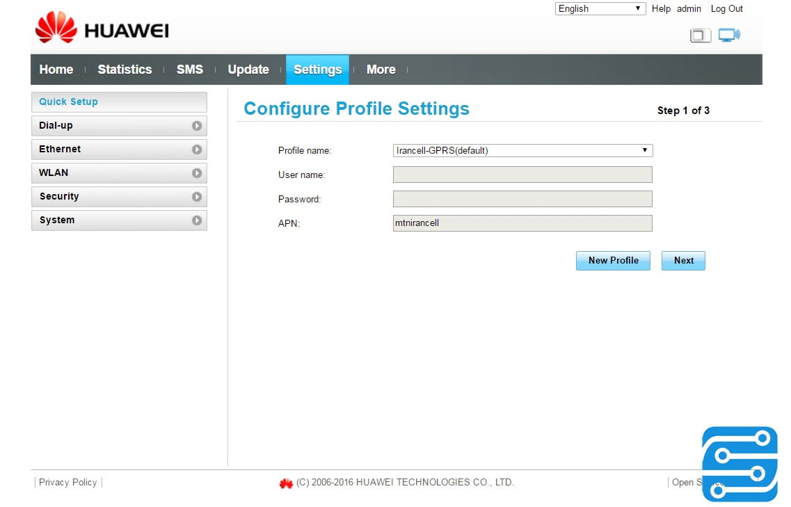
Task: Expand the Dial-up sidebar section
Action: point(119,126)
